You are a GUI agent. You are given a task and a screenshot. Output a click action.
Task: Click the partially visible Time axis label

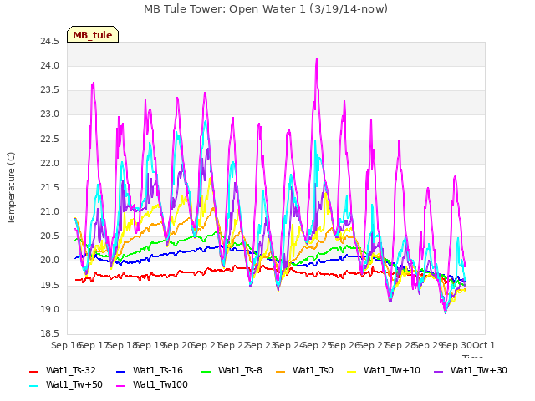tap(472, 357)
